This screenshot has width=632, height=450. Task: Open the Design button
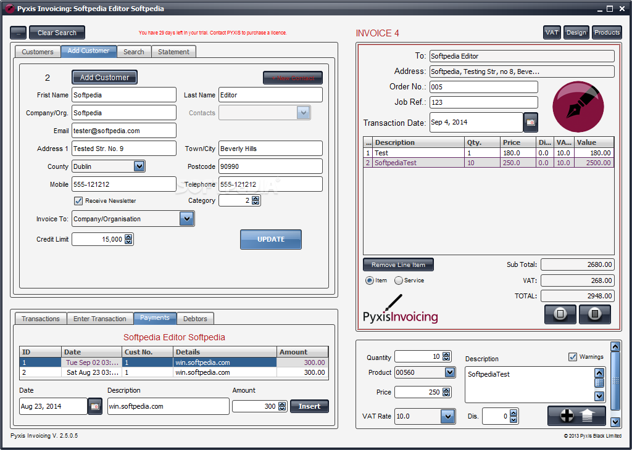(x=576, y=33)
